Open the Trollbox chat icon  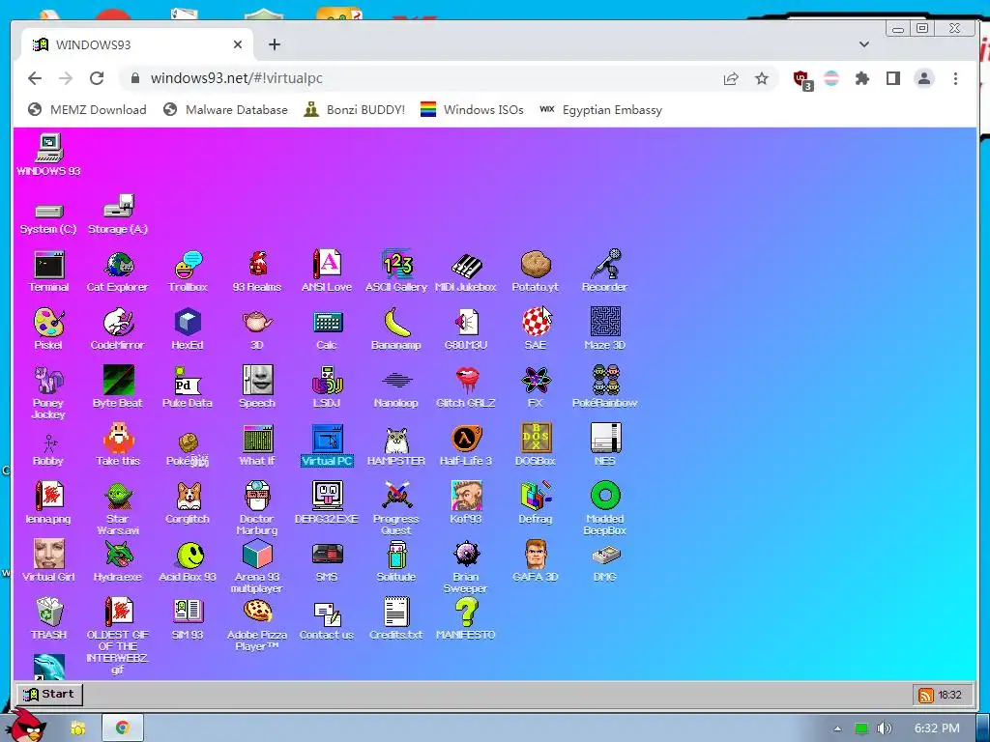pos(188,271)
